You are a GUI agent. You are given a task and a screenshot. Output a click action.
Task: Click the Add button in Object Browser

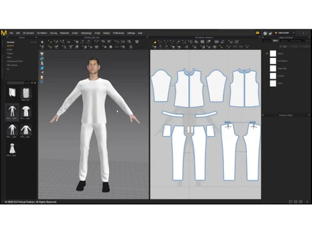pos(283,47)
